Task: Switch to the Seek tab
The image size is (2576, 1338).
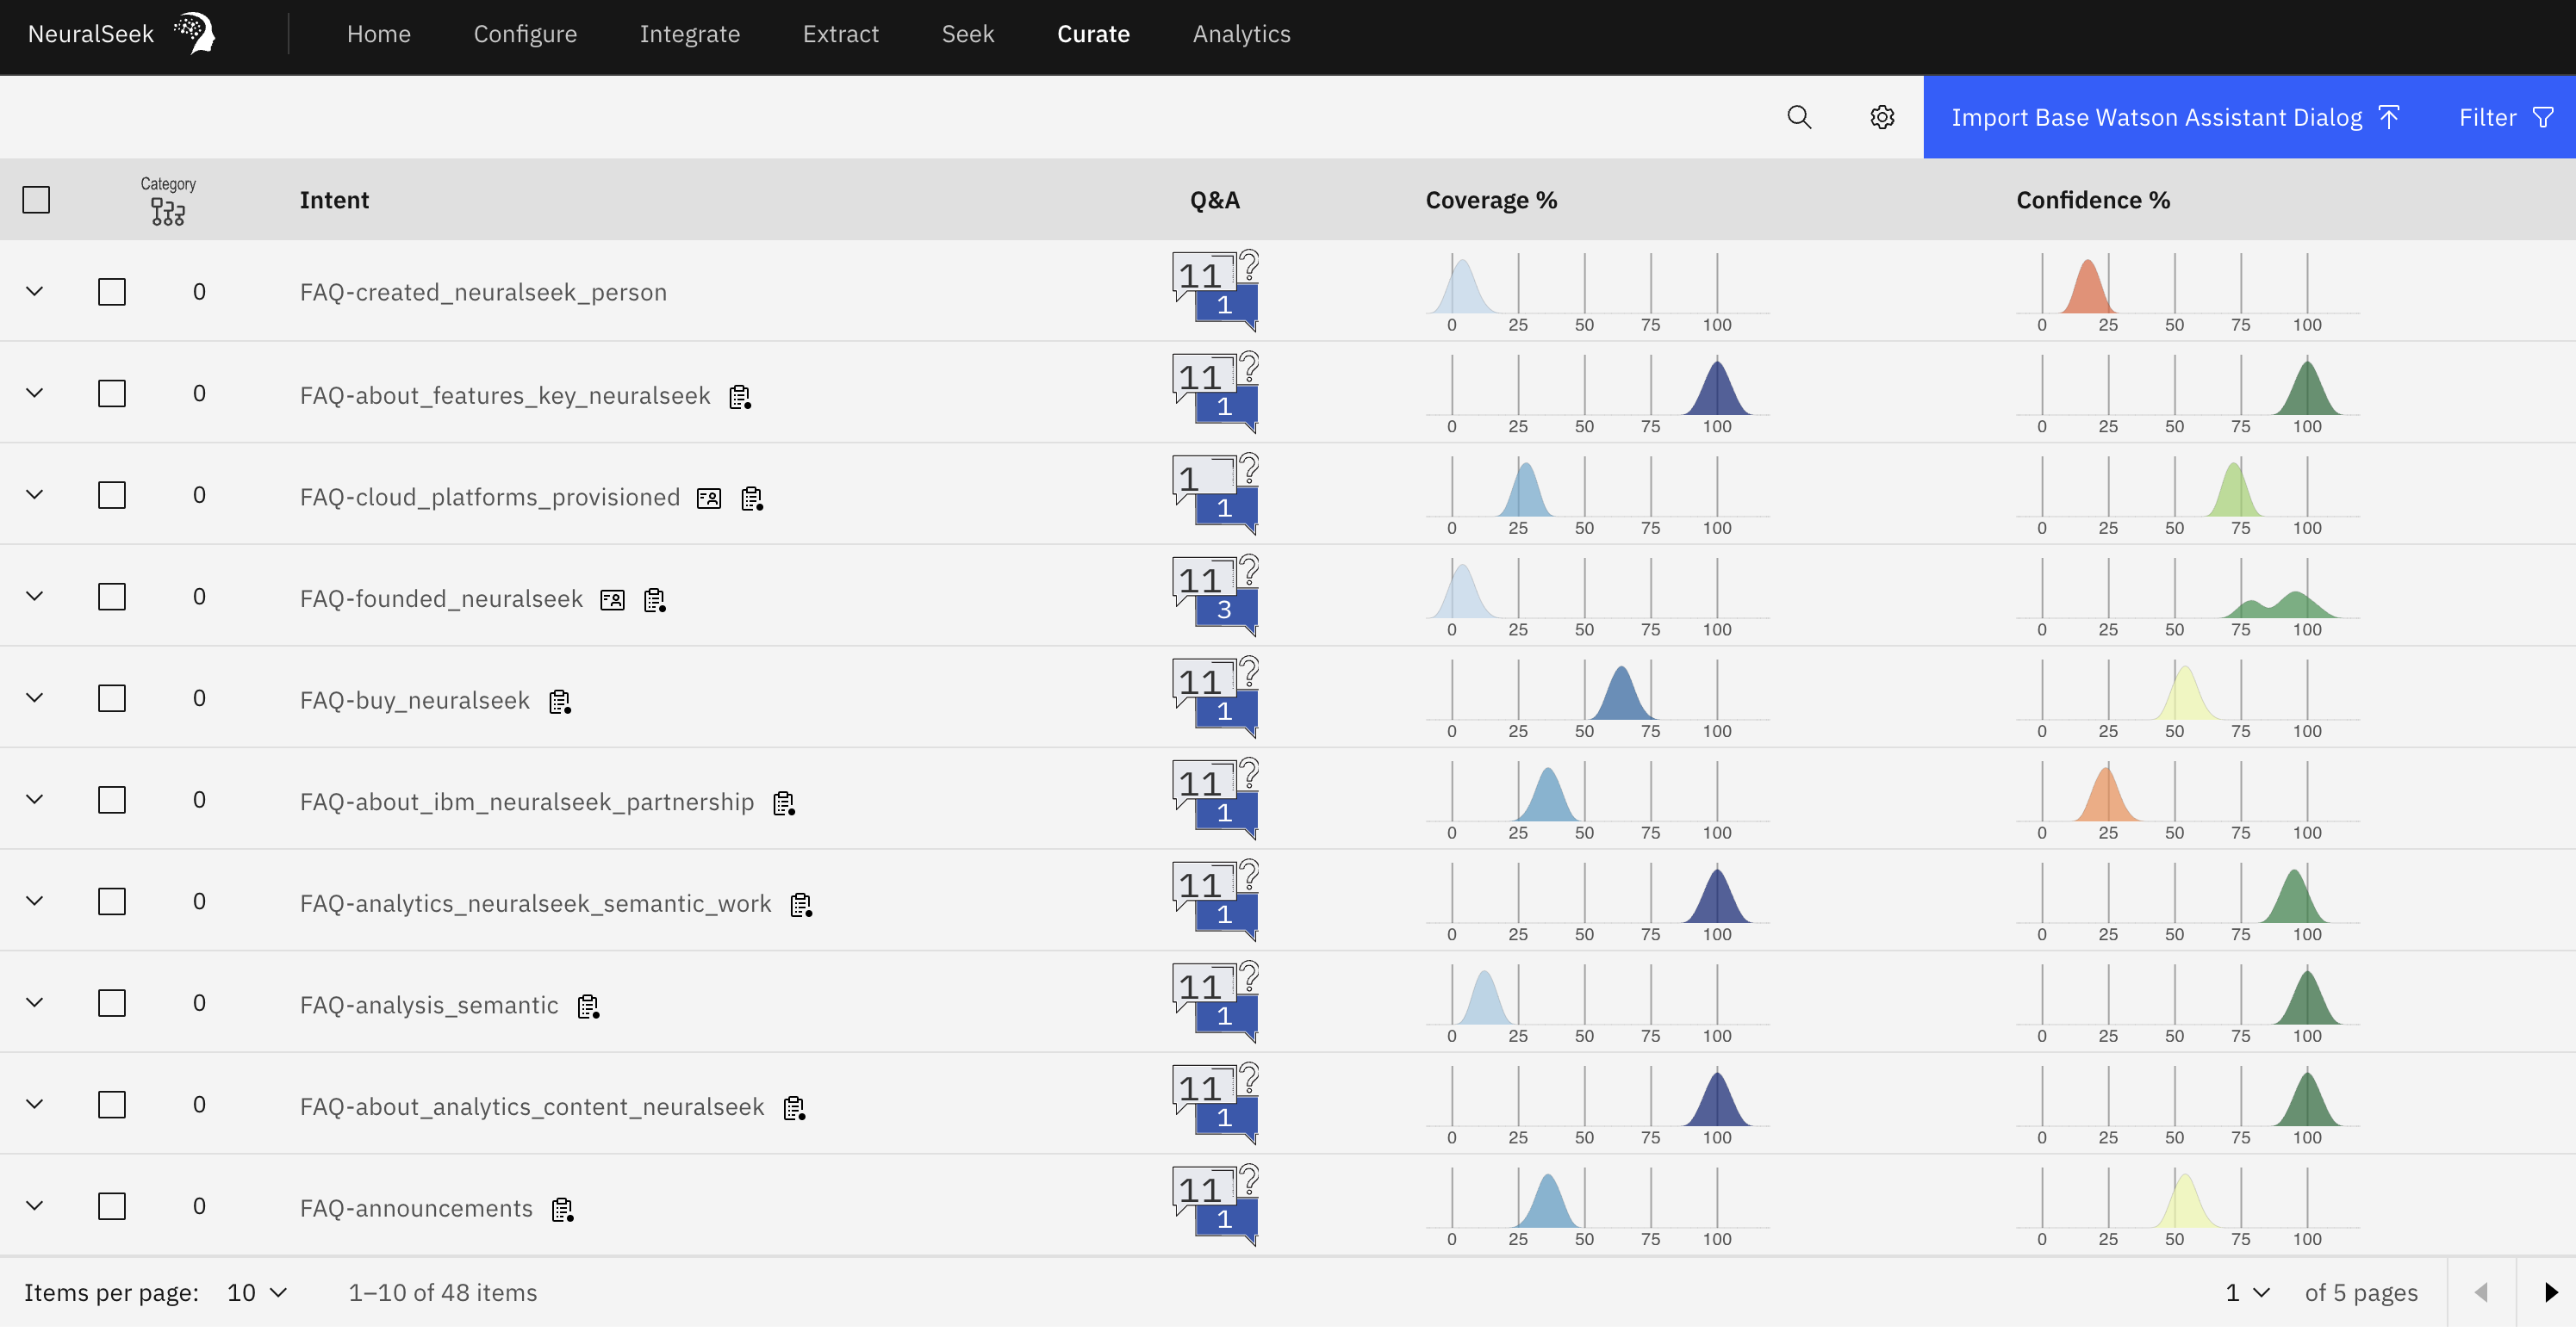Action: point(968,34)
